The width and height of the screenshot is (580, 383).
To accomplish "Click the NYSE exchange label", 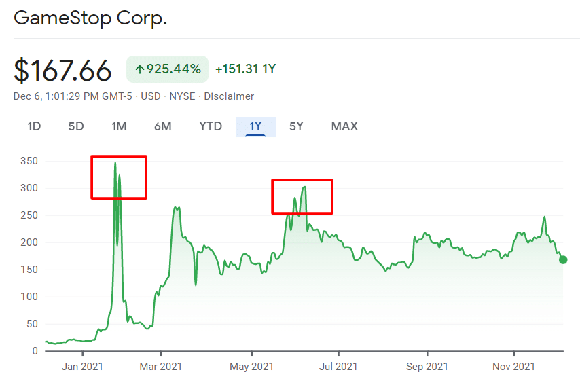I will (182, 96).
